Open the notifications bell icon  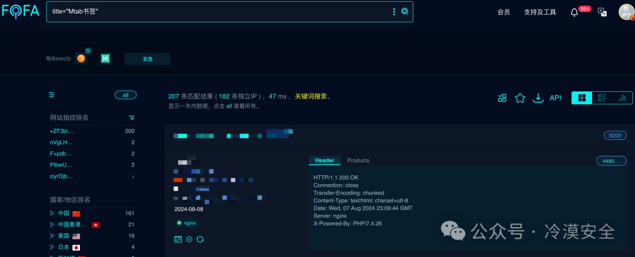(574, 12)
